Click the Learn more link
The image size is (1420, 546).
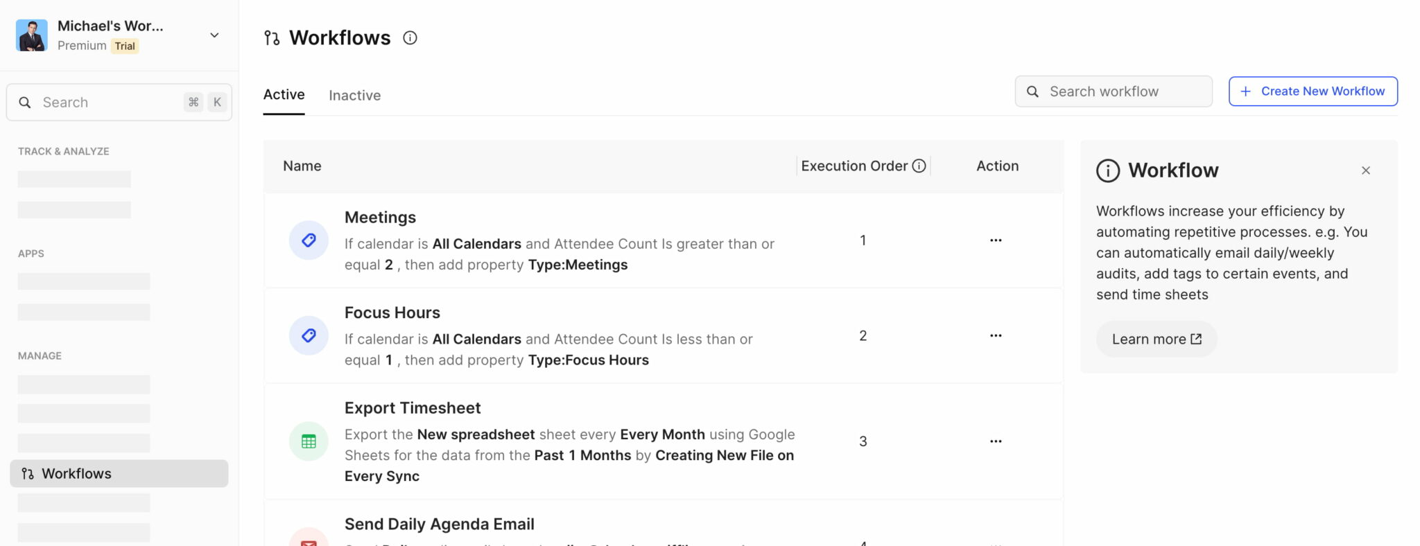[x=1155, y=339]
